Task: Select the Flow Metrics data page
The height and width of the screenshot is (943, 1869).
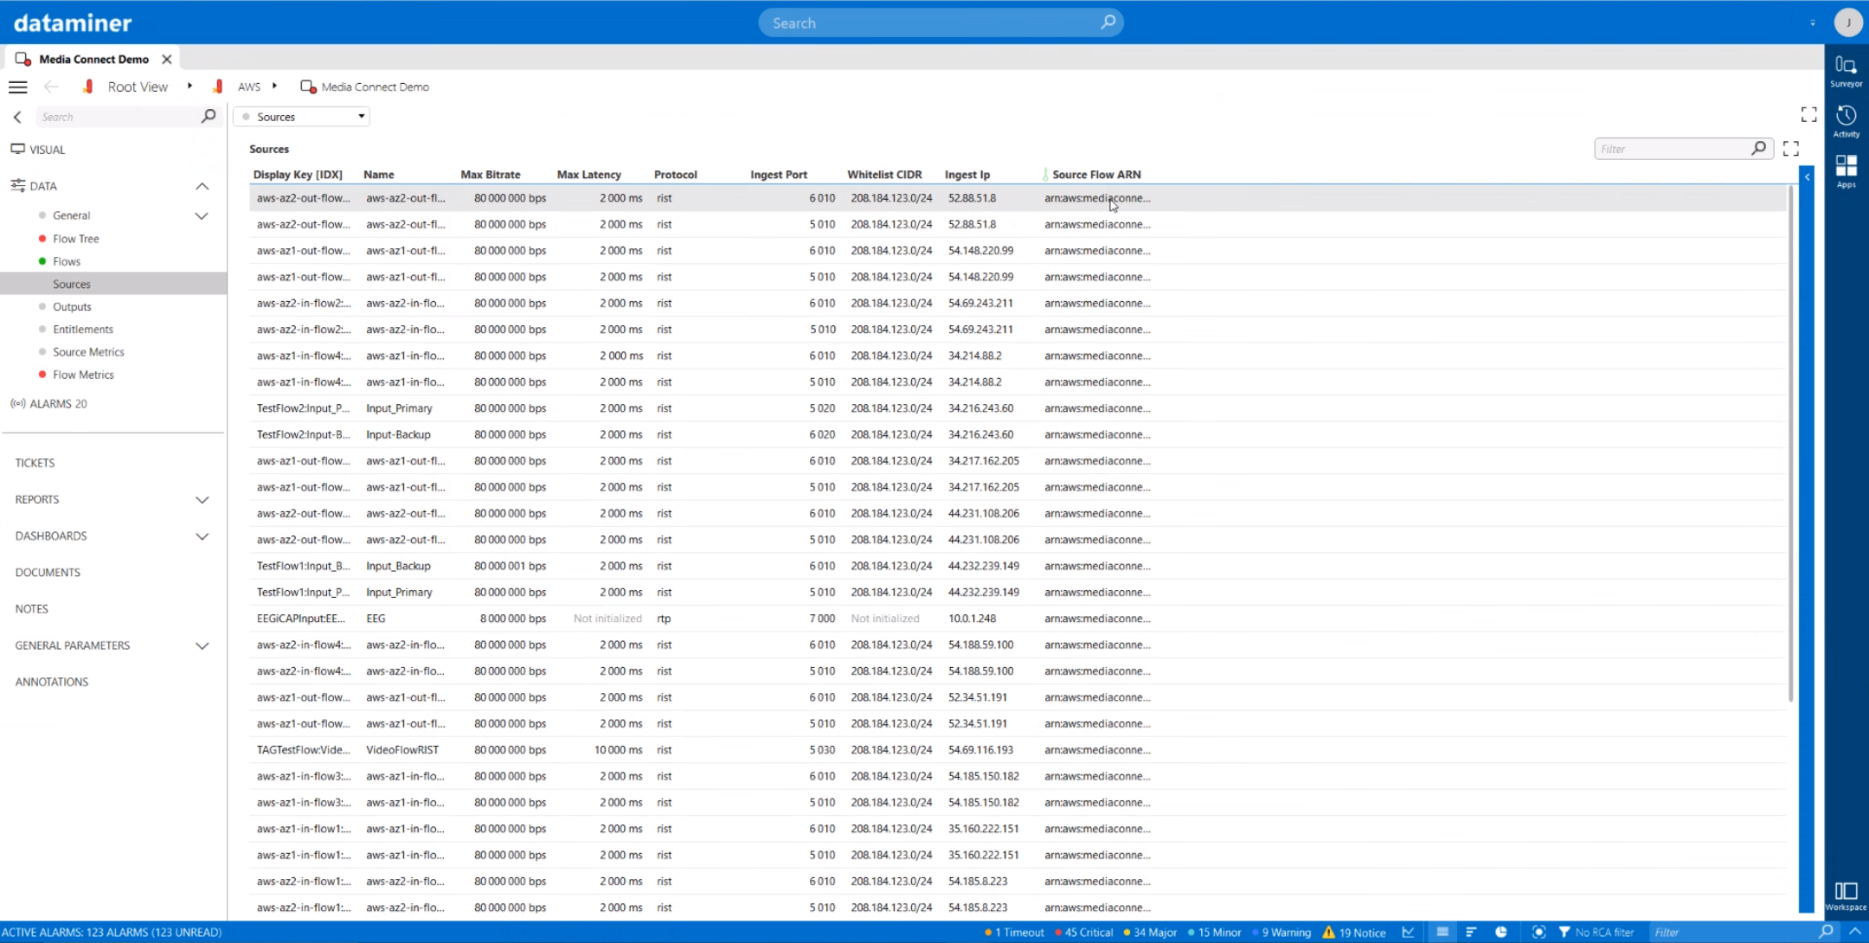Action: coord(83,375)
